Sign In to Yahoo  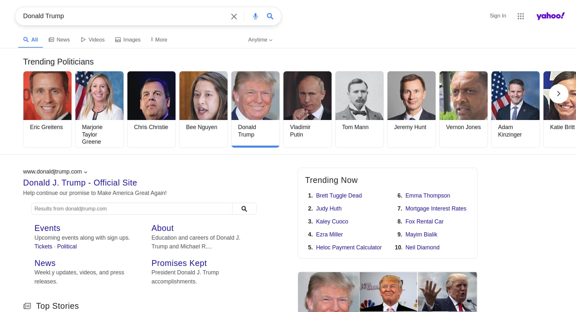point(498,16)
